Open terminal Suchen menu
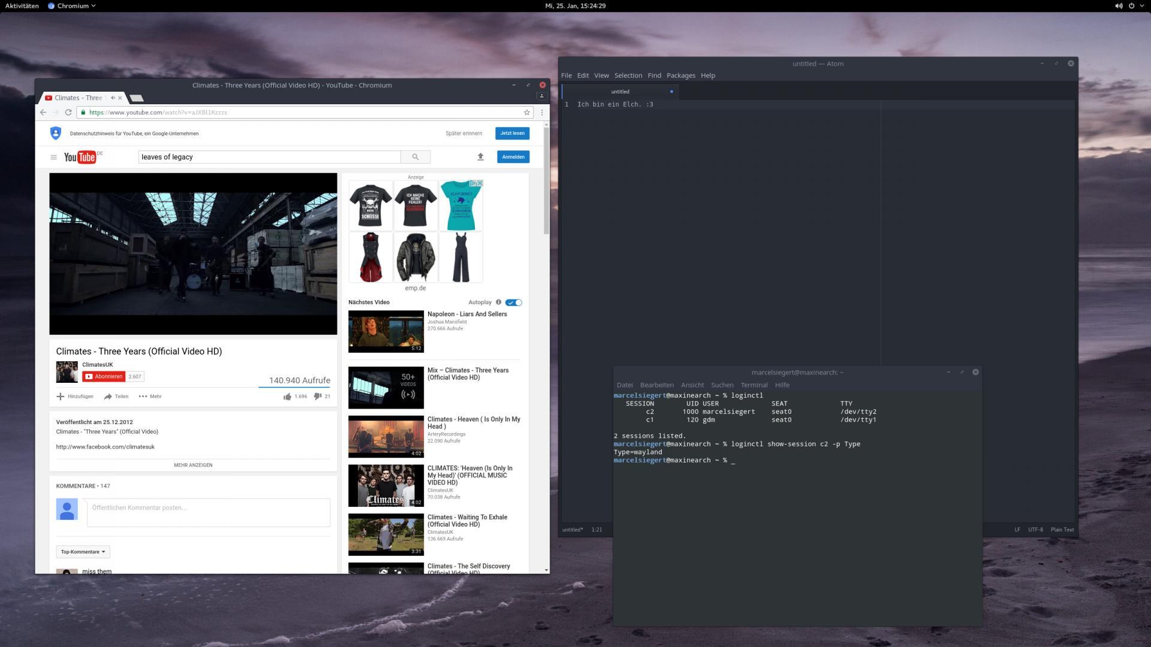 [722, 385]
